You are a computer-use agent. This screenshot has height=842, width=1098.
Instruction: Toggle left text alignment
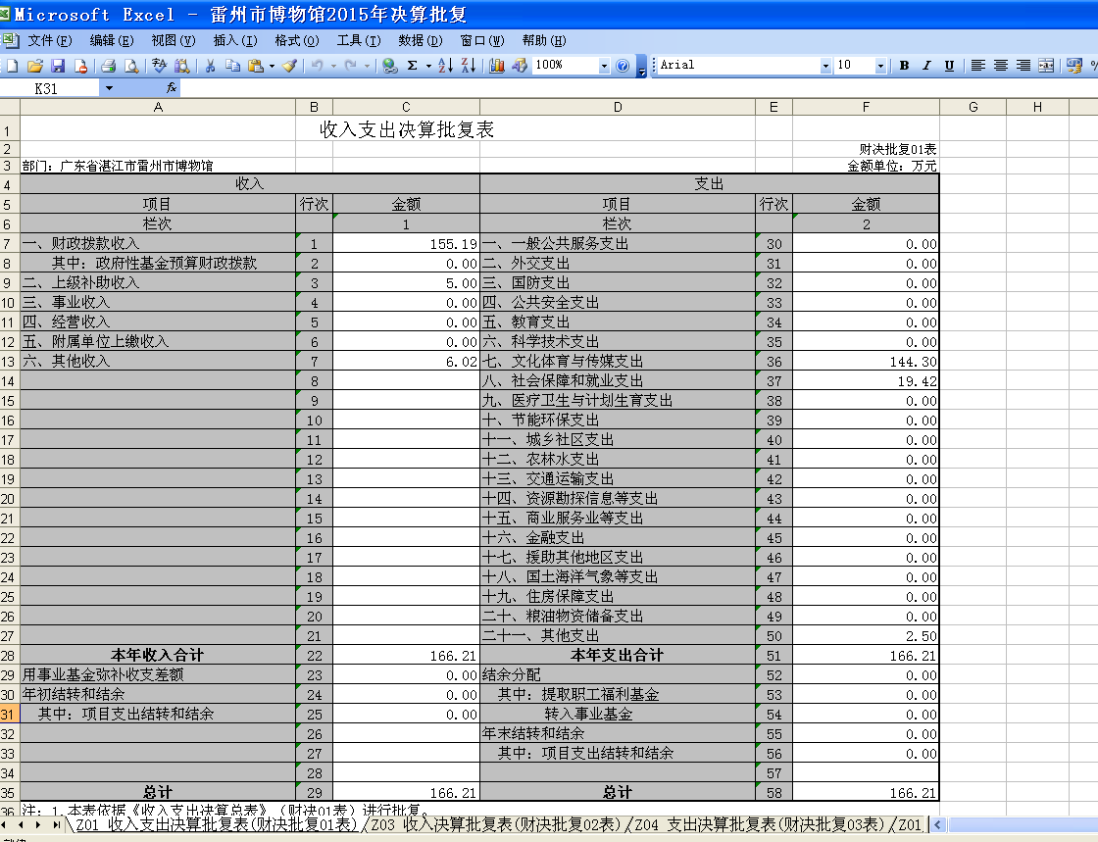tap(978, 66)
